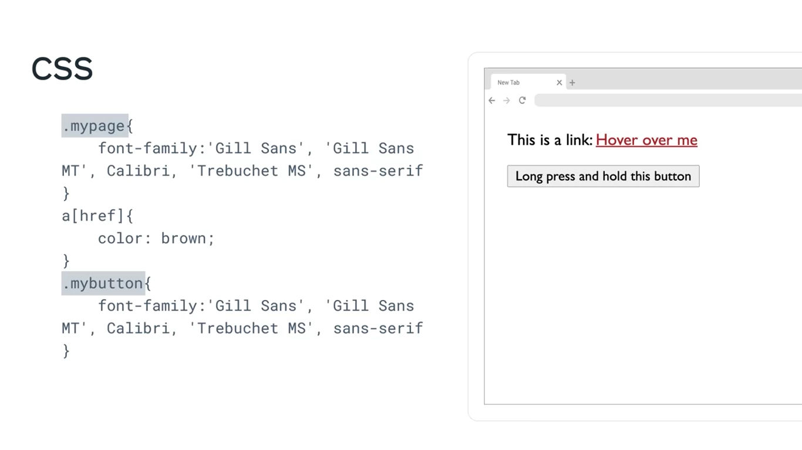
Task: Click the browser forward arrow
Action: 507,100
